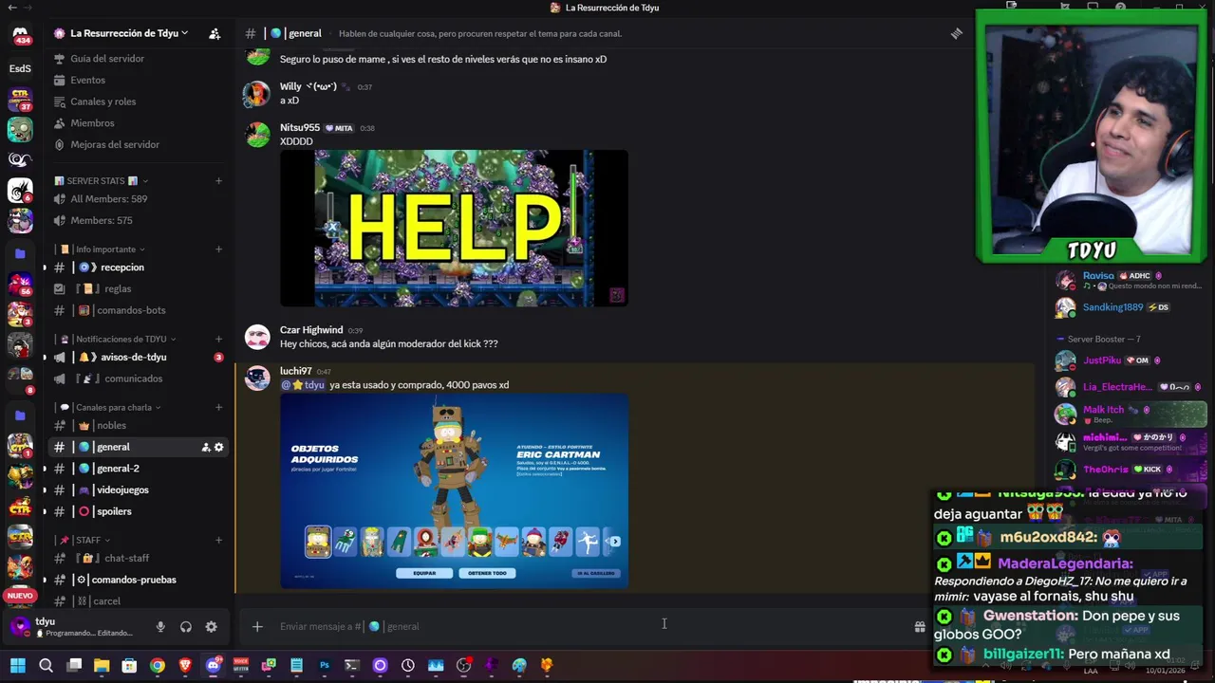Open TheChris in the member list
This screenshot has height=683, width=1215.
tap(1130, 470)
